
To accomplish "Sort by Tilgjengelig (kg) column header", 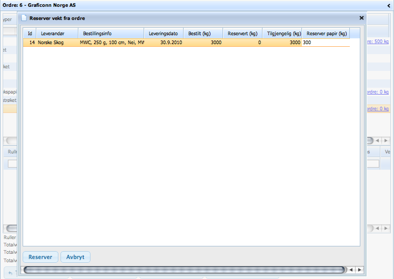I will [x=282, y=34].
